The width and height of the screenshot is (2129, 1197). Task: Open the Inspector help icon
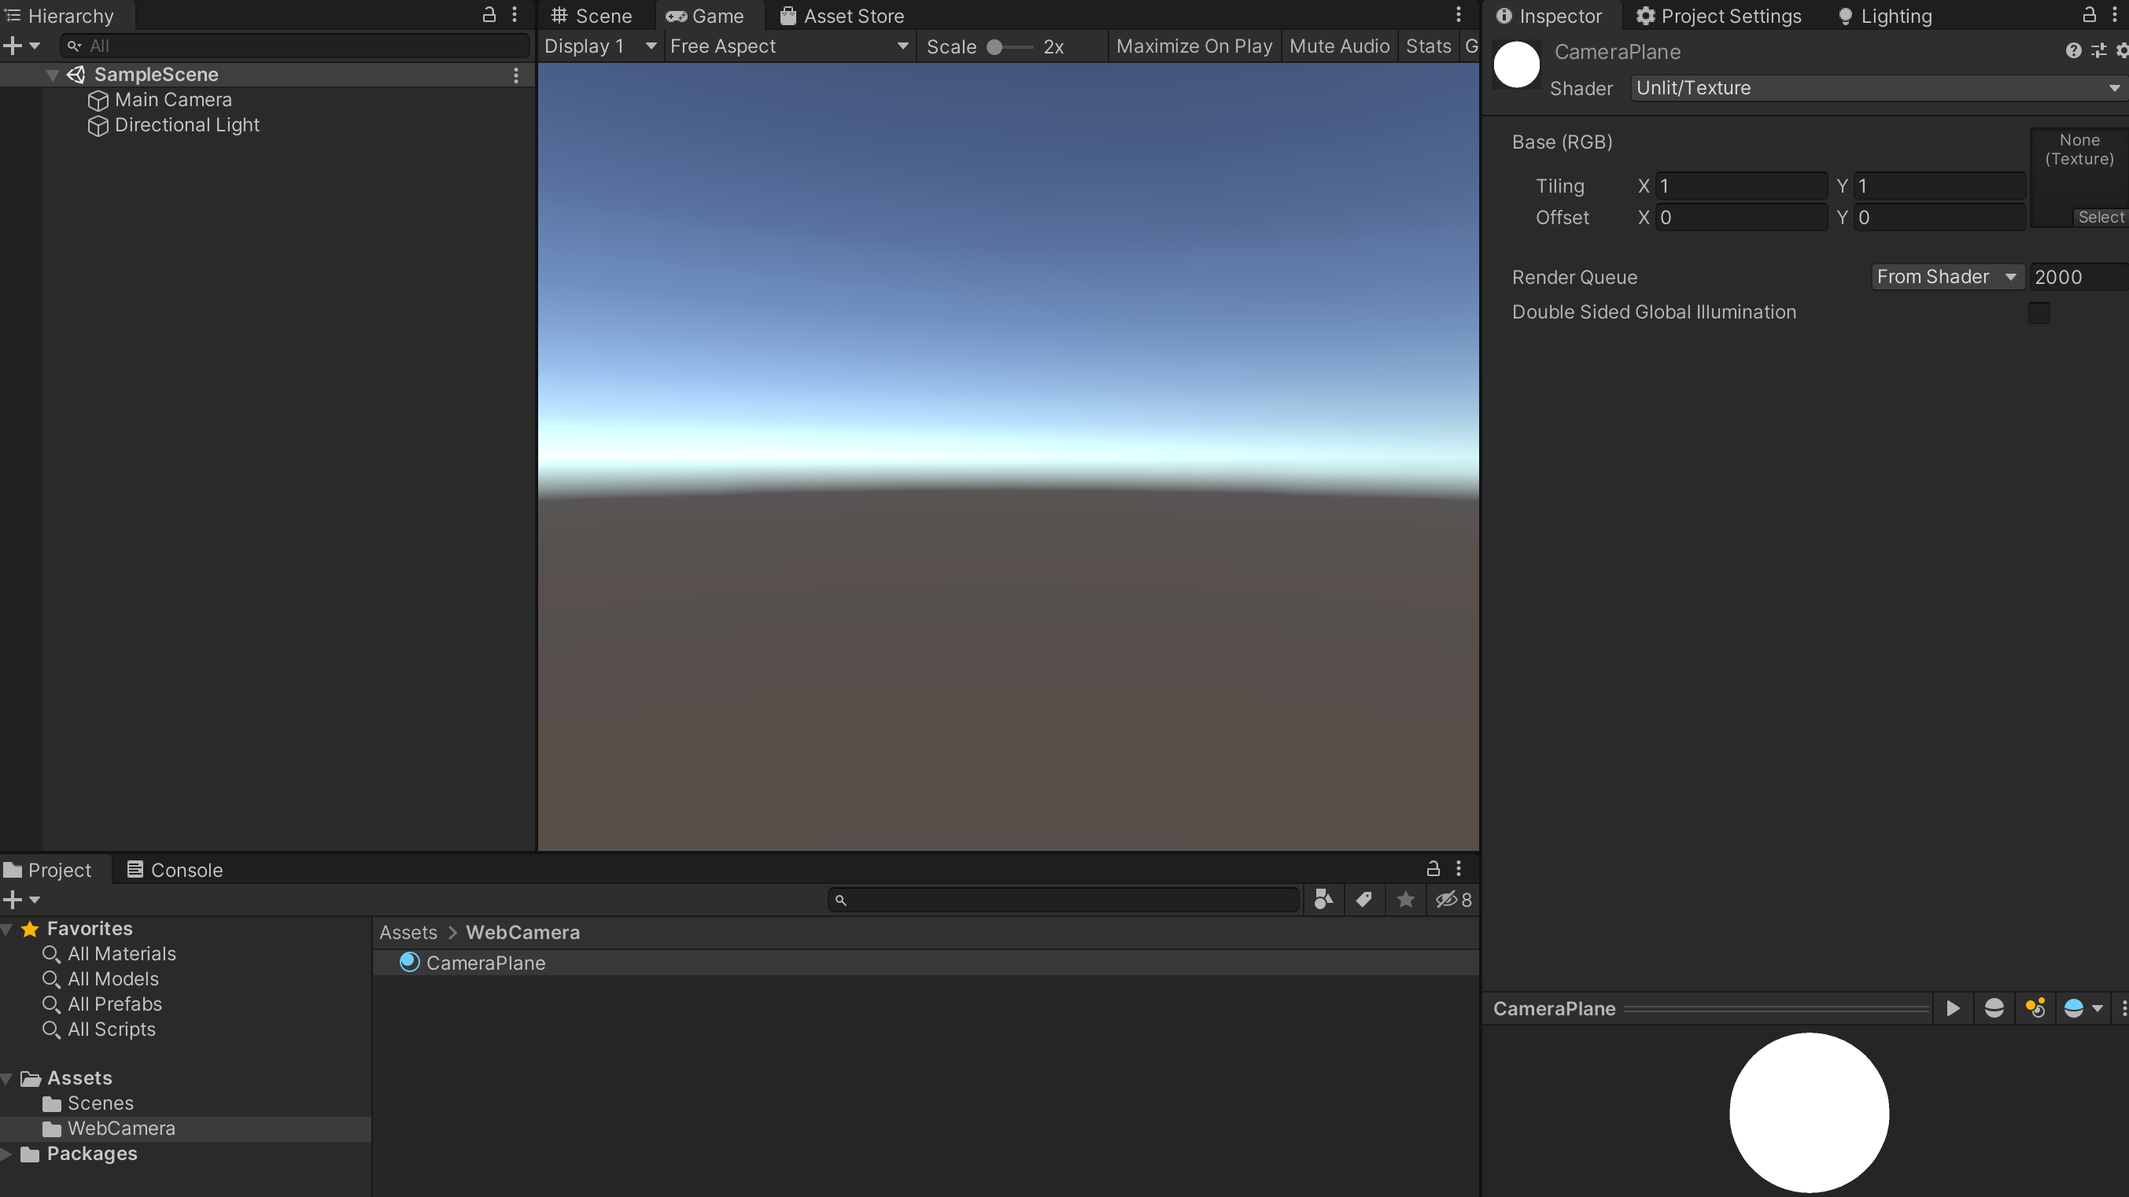[x=2073, y=51]
